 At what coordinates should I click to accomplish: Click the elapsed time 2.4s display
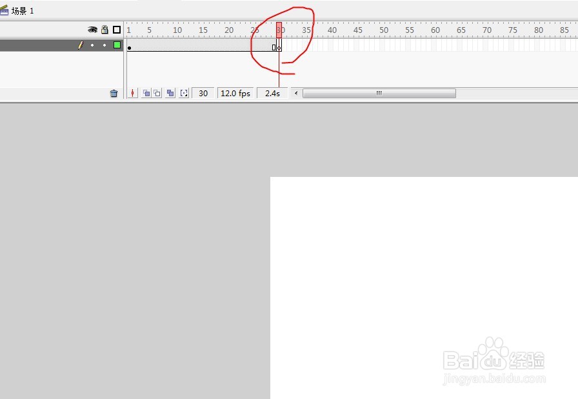coord(272,94)
